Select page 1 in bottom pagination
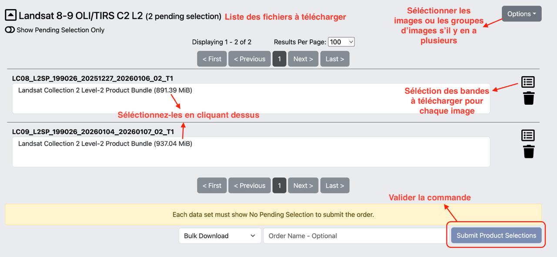 pyautogui.click(x=279, y=185)
